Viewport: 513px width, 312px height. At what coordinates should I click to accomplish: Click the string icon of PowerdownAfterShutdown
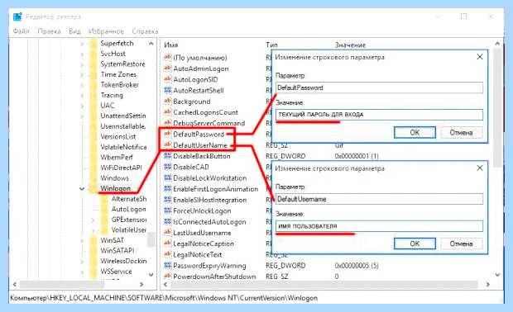point(167,277)
